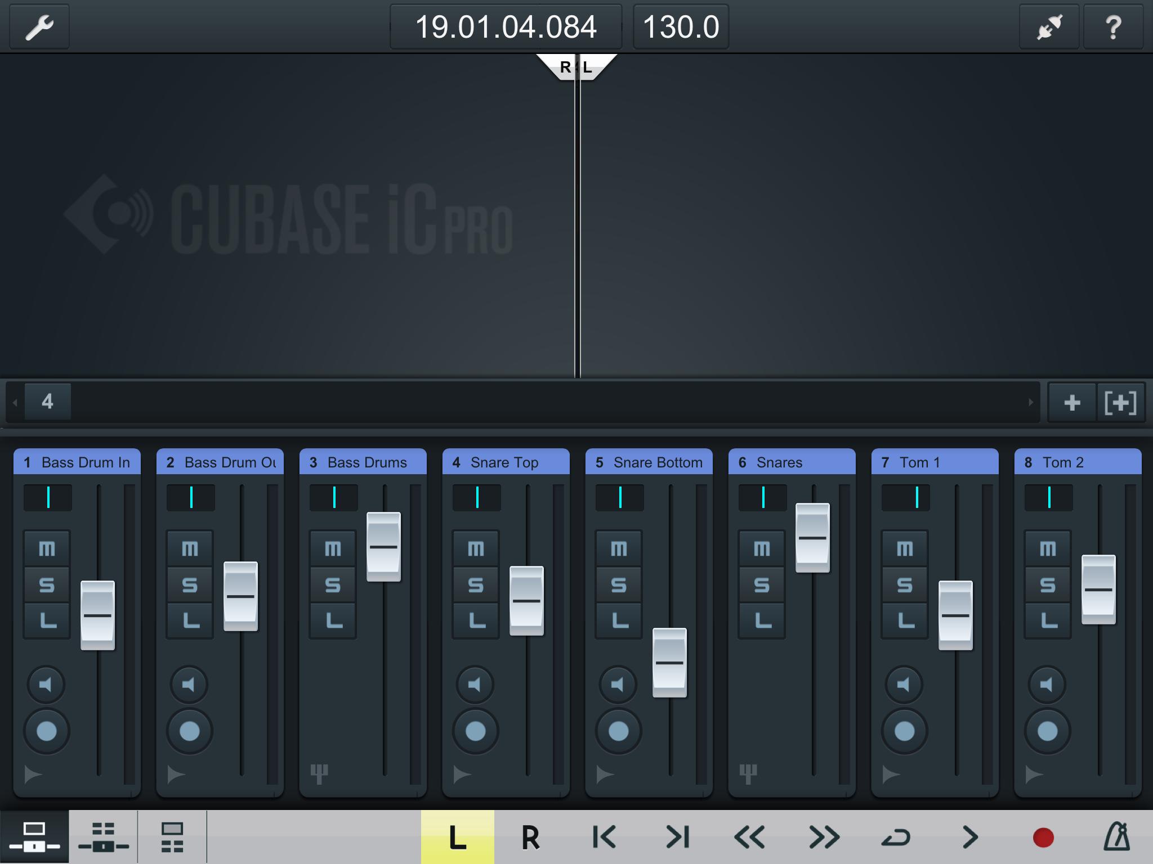Toggle cycle loop mode
Viewport: 1153px width, 864px height.
click(896, 837)
